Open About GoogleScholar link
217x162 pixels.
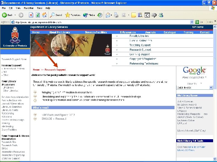coord(194,77)
